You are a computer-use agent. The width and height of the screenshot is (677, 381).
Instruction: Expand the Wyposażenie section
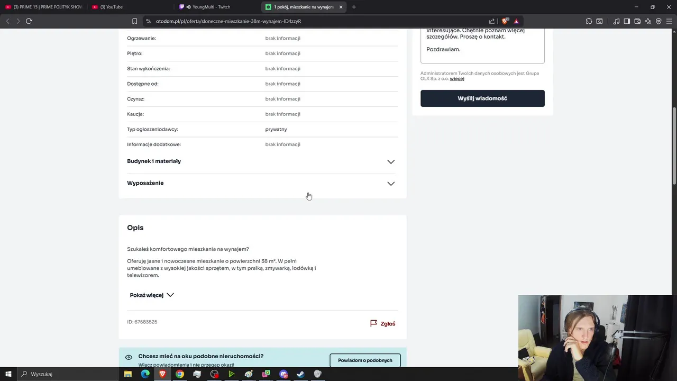pos(262,183)
